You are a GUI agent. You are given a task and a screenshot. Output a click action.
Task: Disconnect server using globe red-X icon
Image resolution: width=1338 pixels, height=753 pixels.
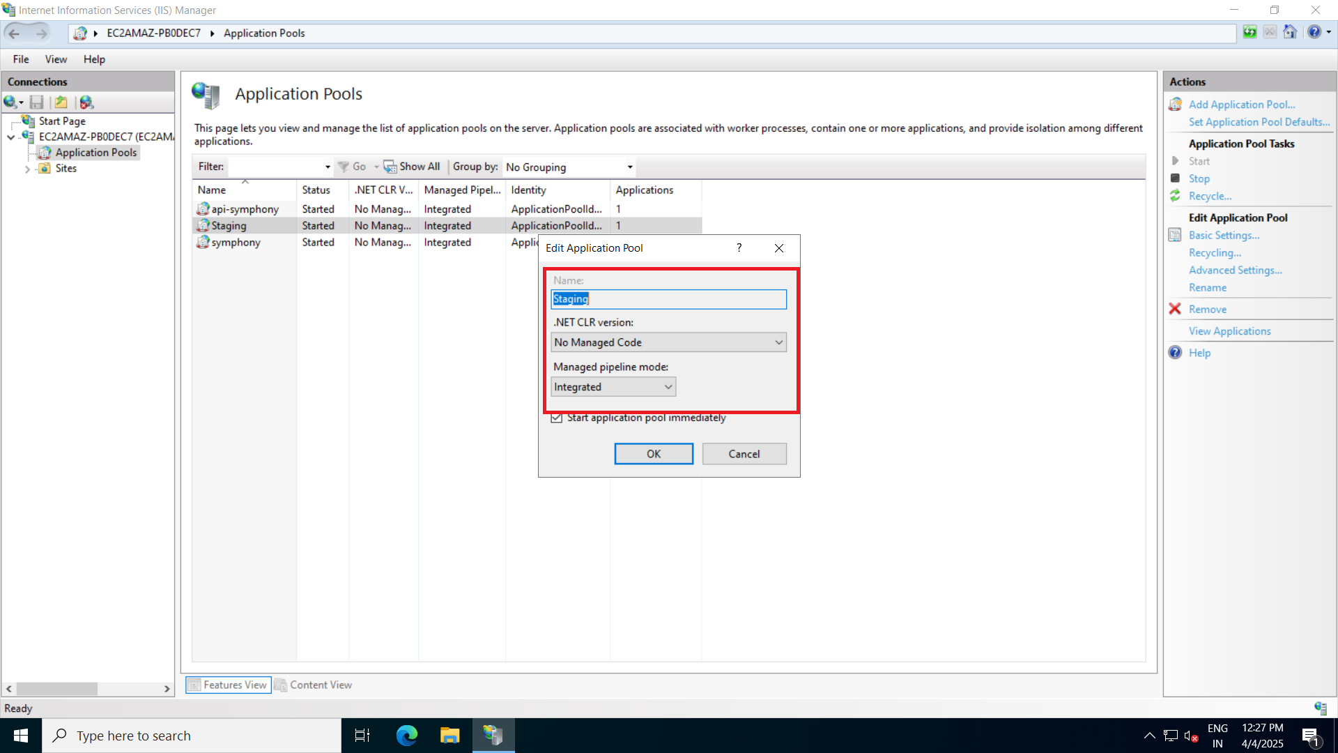(86, 102)
